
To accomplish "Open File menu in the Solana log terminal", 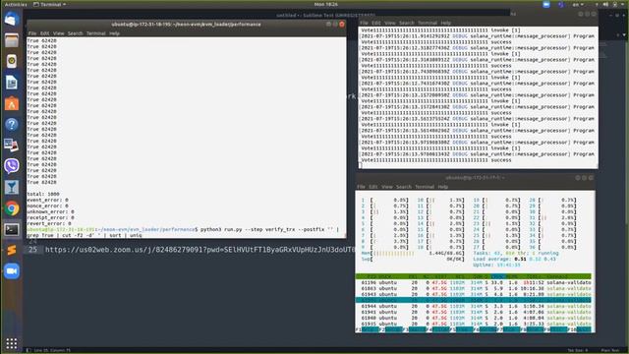I will coord(364,23).
